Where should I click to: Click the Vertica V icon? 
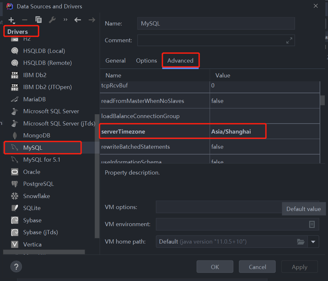point(15,245)
